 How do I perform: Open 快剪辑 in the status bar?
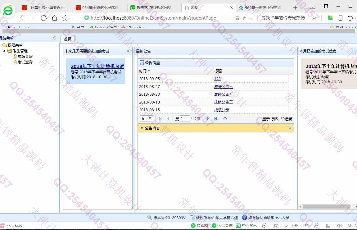199,225
